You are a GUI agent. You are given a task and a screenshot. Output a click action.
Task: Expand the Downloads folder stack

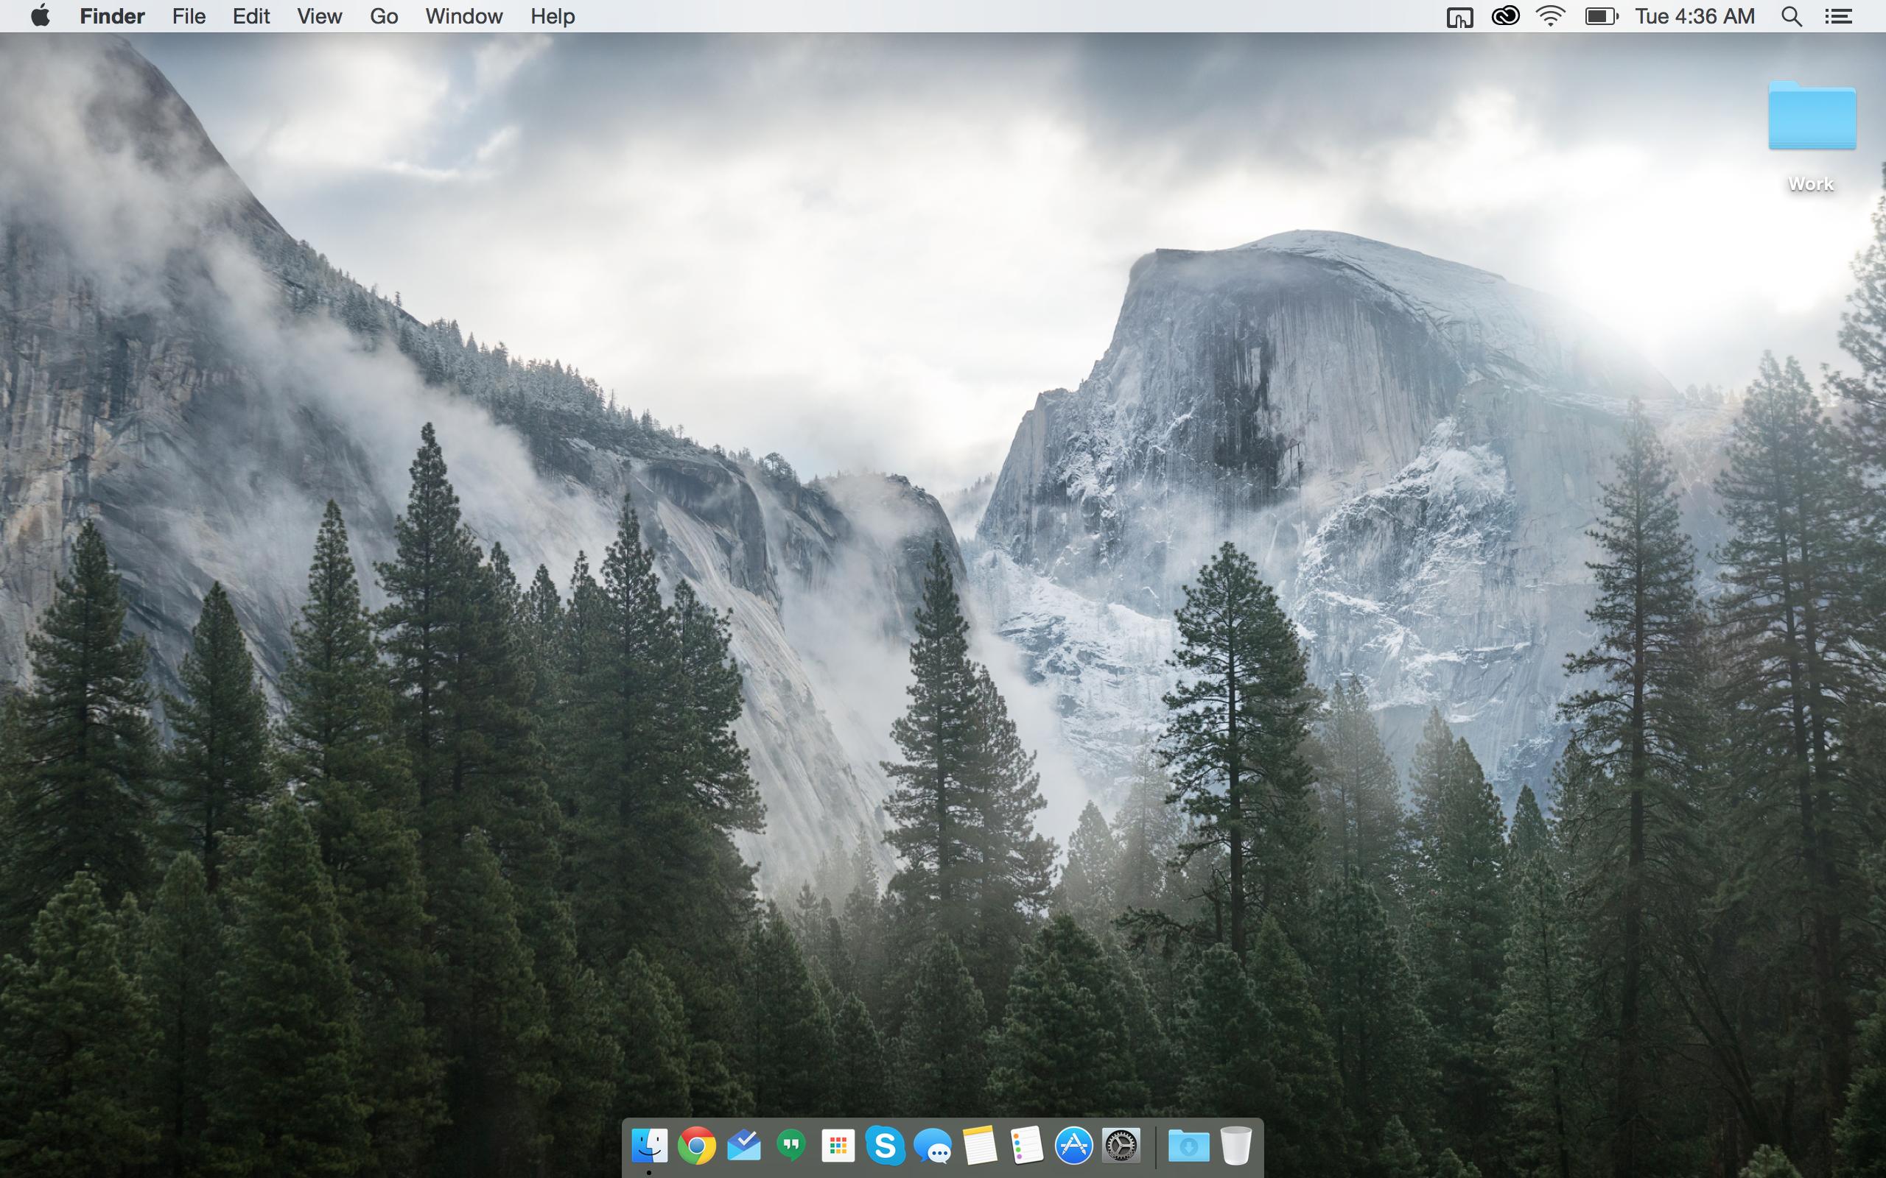(1188, 1146)
